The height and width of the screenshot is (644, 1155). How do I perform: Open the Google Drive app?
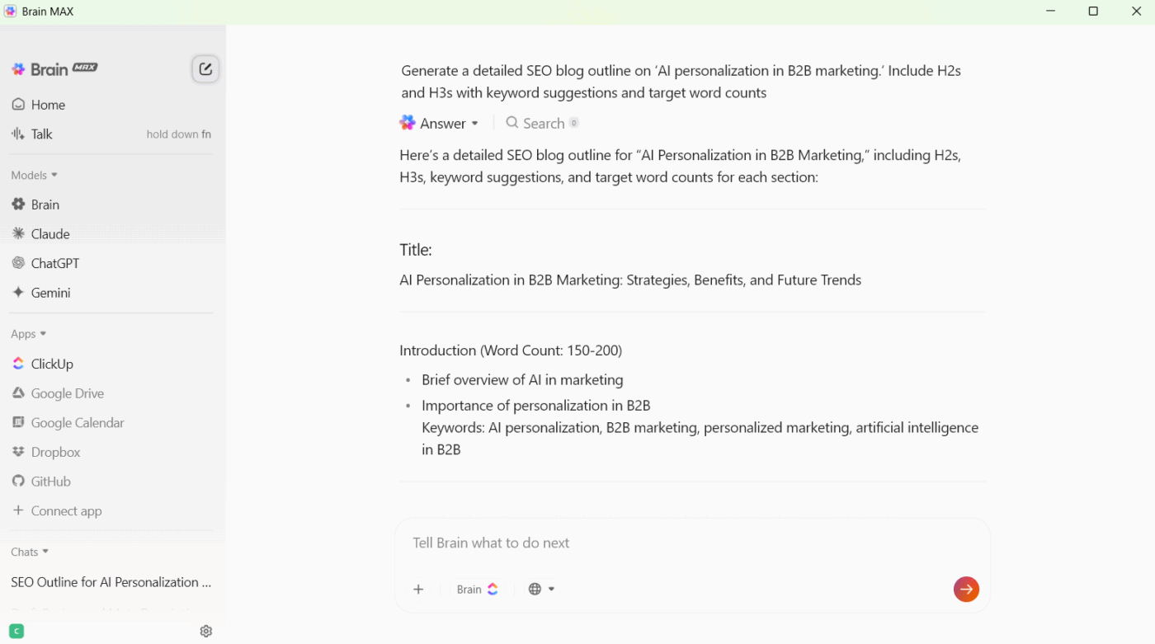click(x=67, y=393)
